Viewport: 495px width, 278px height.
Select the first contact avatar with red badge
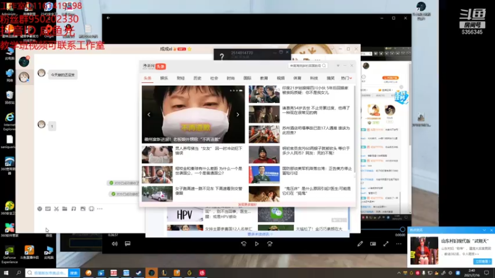click(x=24, y=61)
